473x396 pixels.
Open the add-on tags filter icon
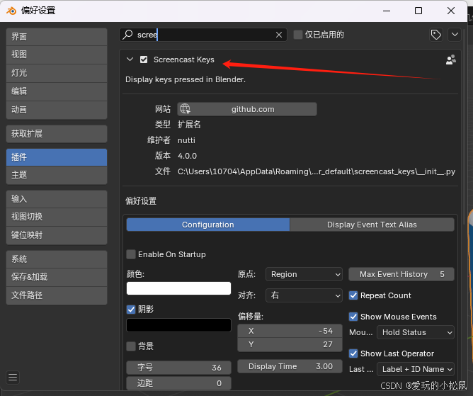click(x=436, y=35)
